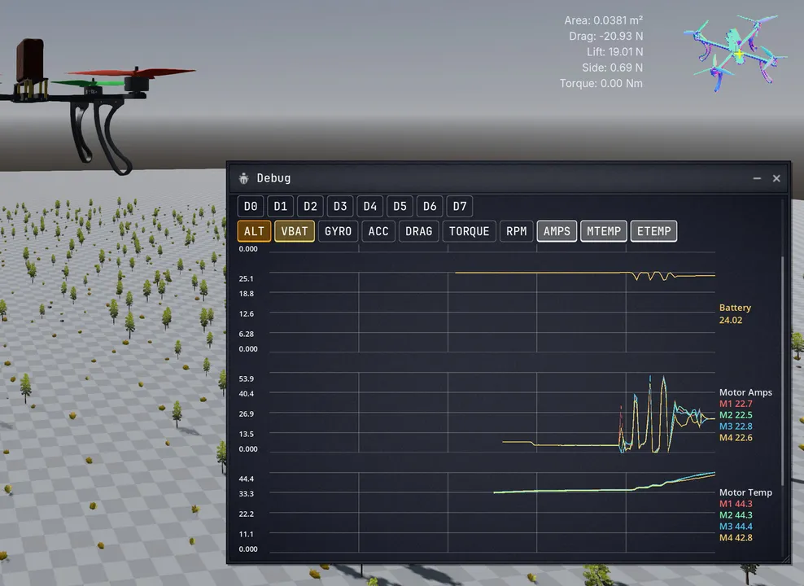Enable the GYRO graph
Viewport: 804px width, 586px height.
[338, 231]
